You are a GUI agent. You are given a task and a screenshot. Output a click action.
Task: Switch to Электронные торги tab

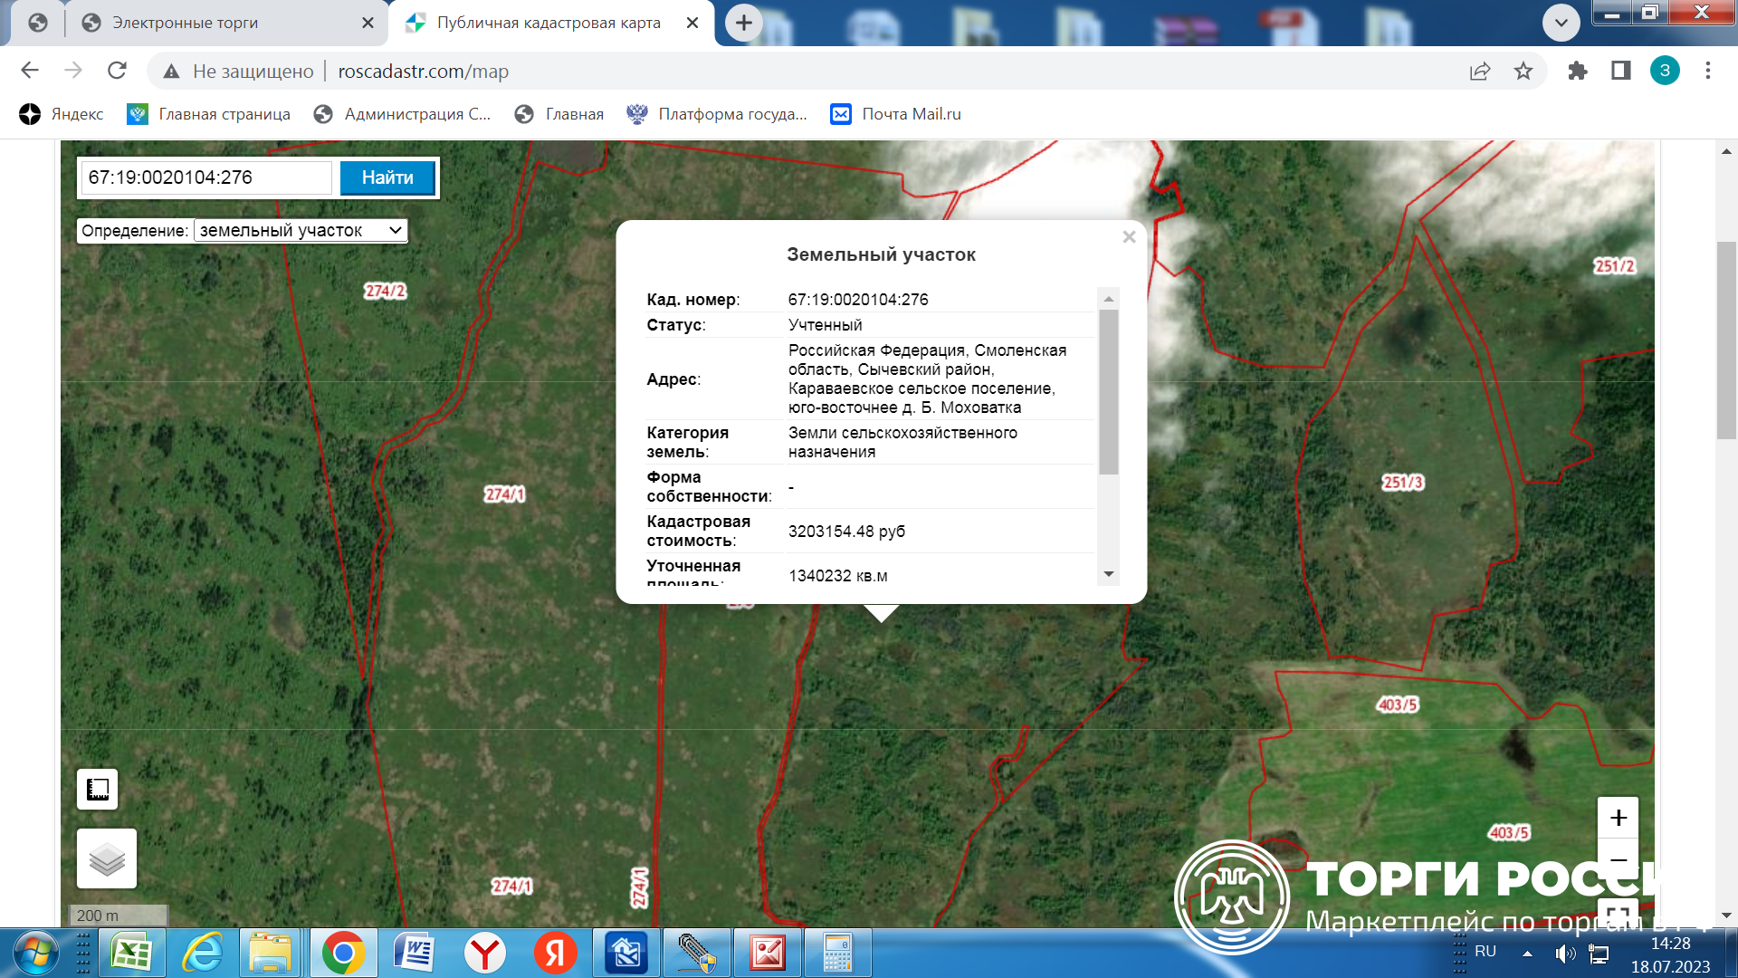coord(186,23)
